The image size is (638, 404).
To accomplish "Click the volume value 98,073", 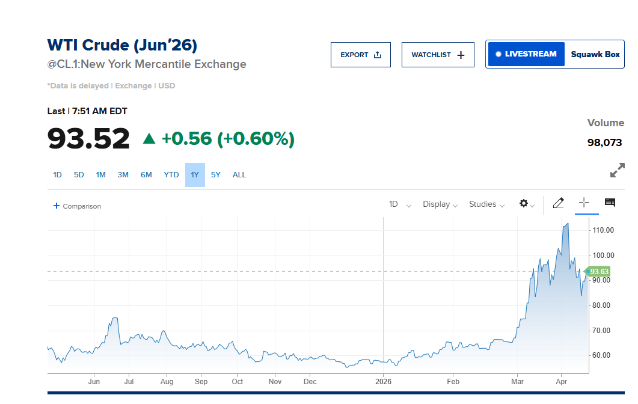I will (x=605, y=142).
